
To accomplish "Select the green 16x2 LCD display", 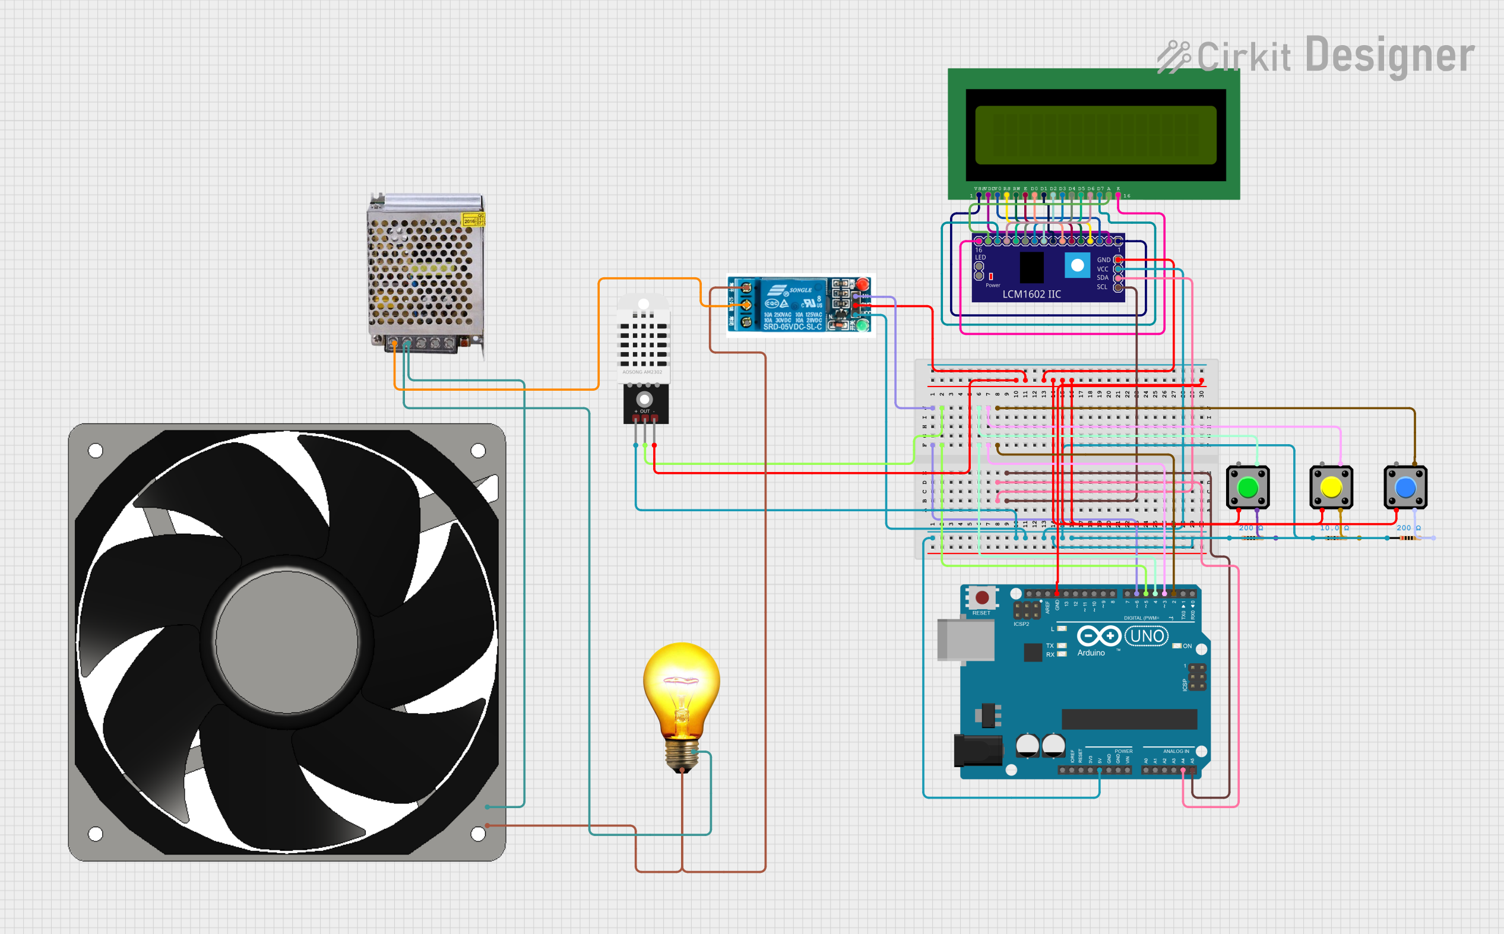I will pos(1094,134).
